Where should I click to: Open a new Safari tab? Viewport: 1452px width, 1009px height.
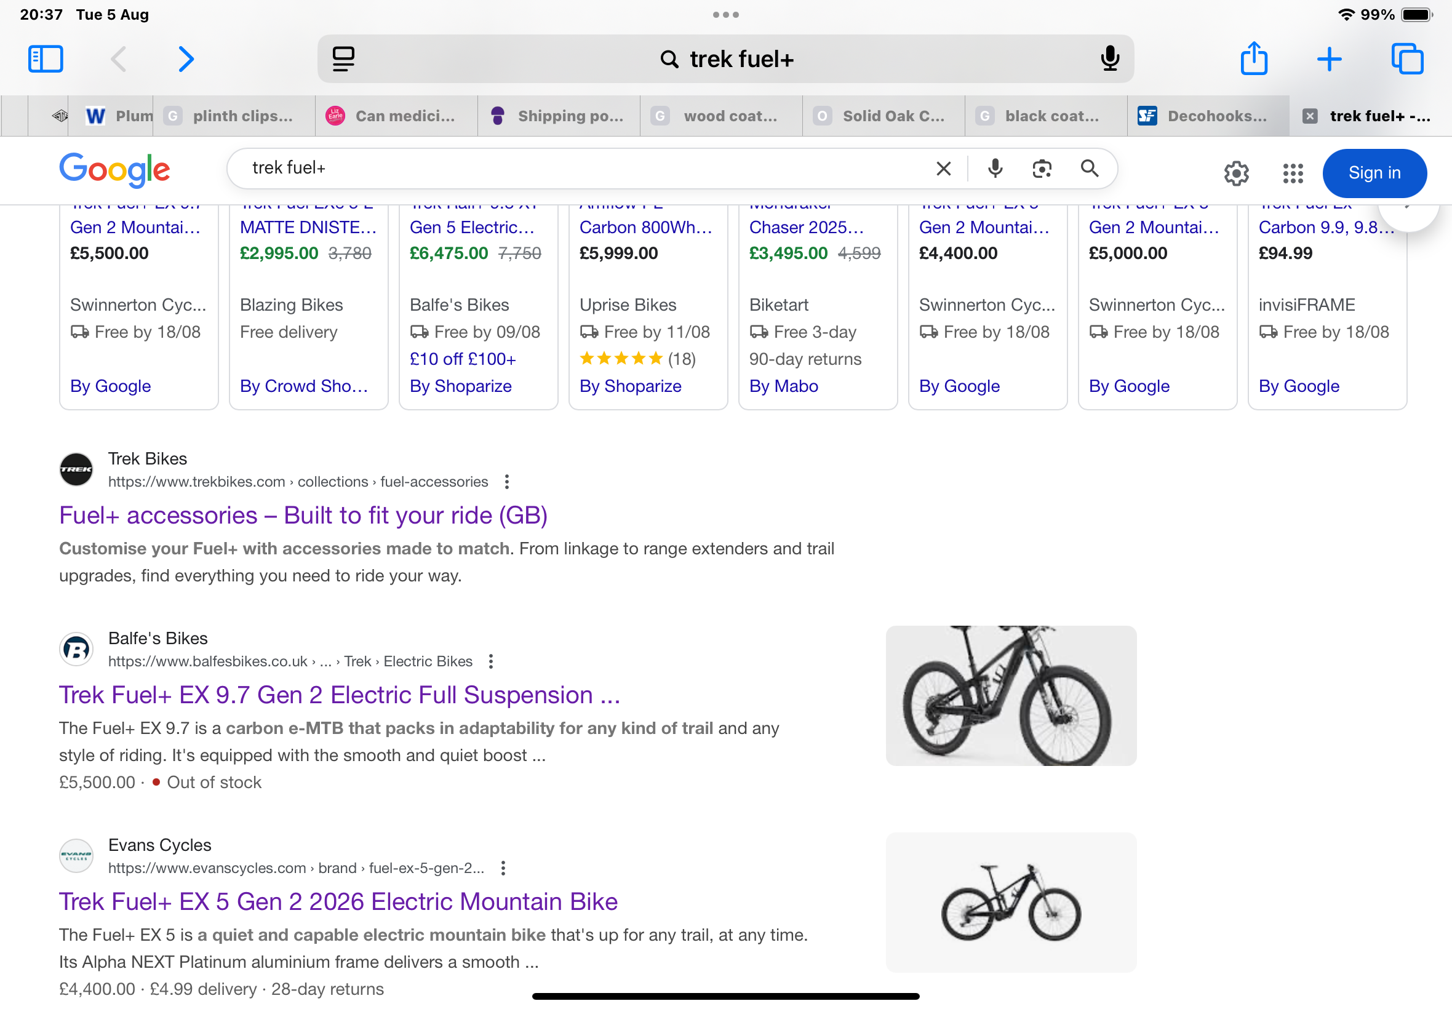point(1330,59)
